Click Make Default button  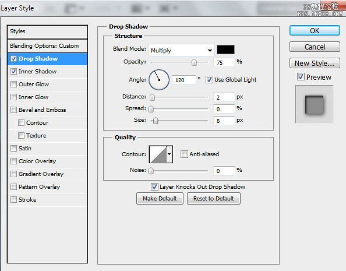coord(160,198)
